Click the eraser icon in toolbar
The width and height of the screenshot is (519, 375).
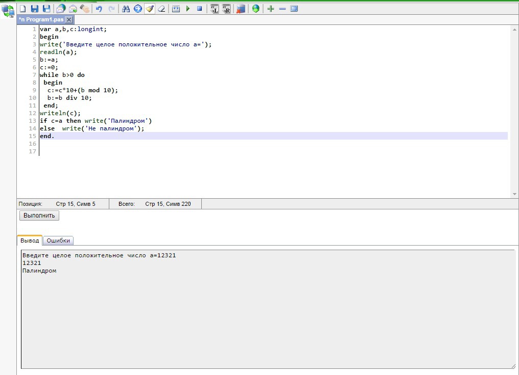[x=161, y=9]
